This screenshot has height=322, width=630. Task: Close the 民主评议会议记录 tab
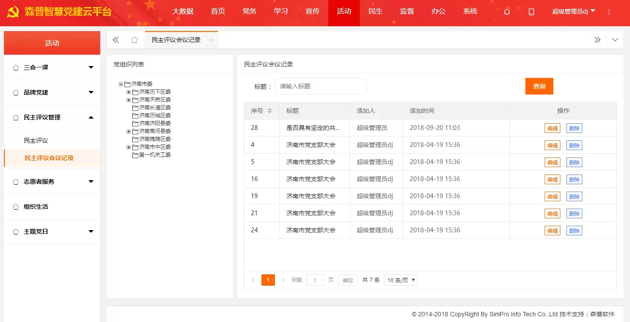[211, 40]
